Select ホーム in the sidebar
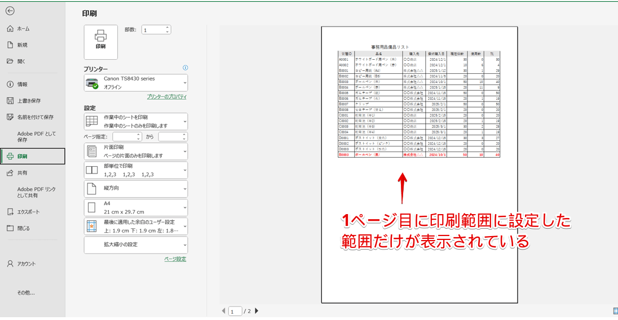 [23, 29]
